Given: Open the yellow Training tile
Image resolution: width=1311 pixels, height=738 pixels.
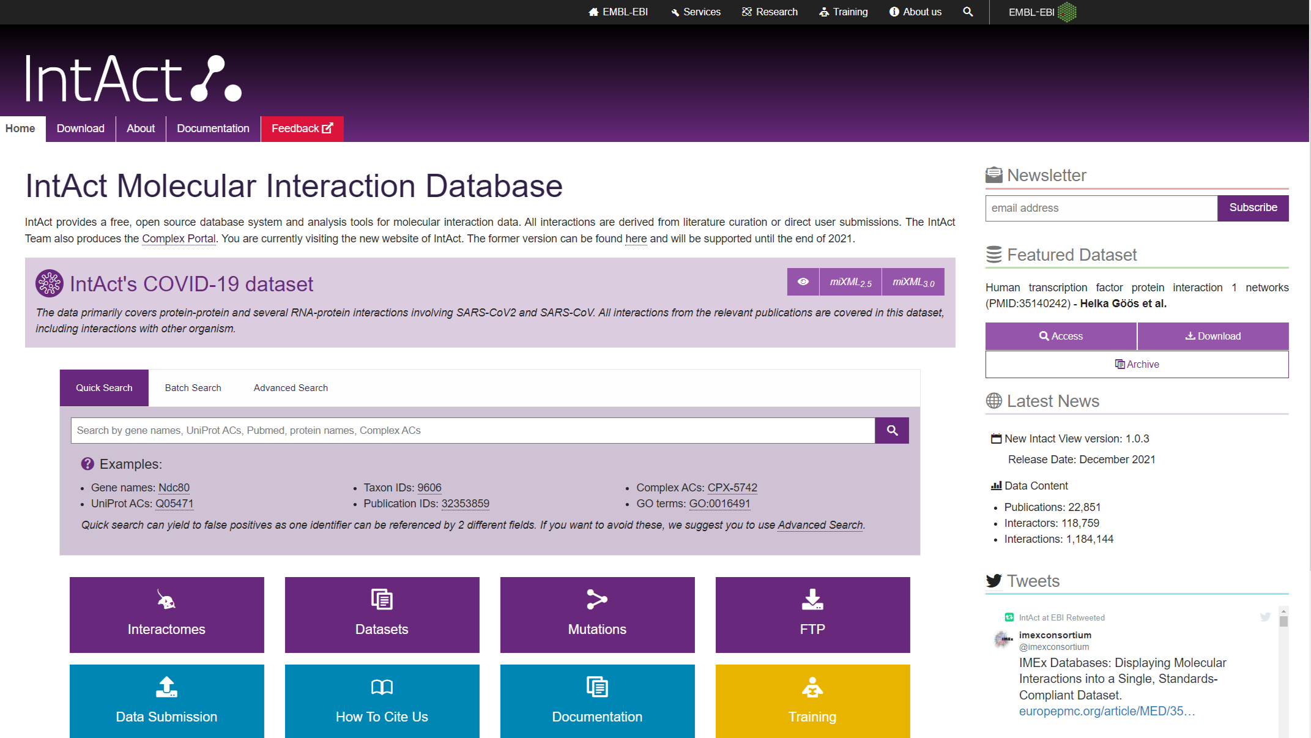Looking at the screenshot, I should 812,701.
